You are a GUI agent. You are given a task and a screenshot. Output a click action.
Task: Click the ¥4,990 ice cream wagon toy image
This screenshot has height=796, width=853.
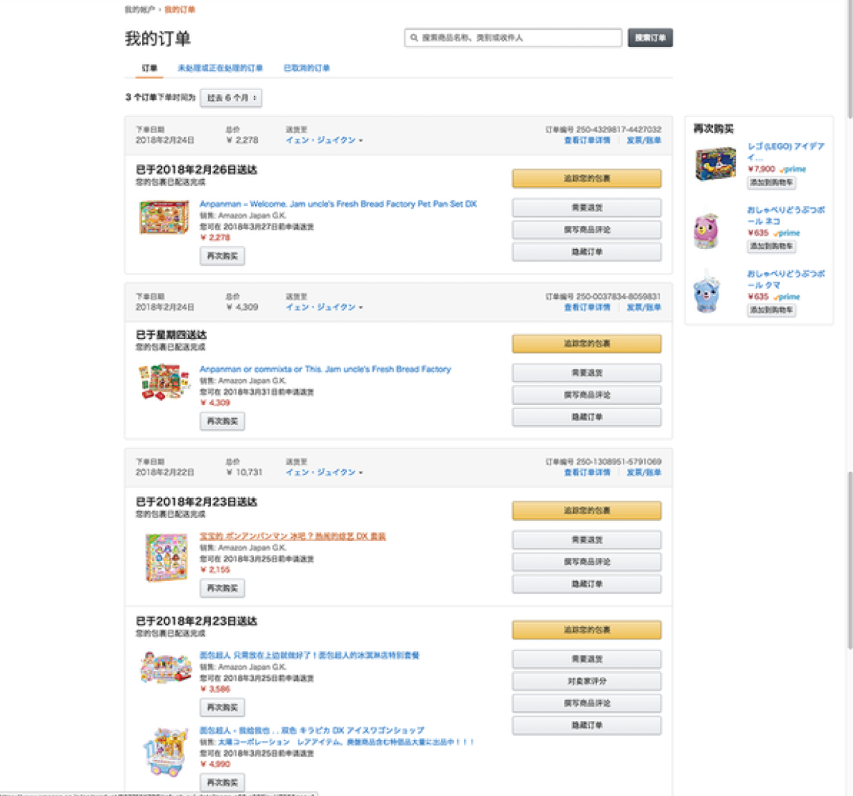point(166,752)
